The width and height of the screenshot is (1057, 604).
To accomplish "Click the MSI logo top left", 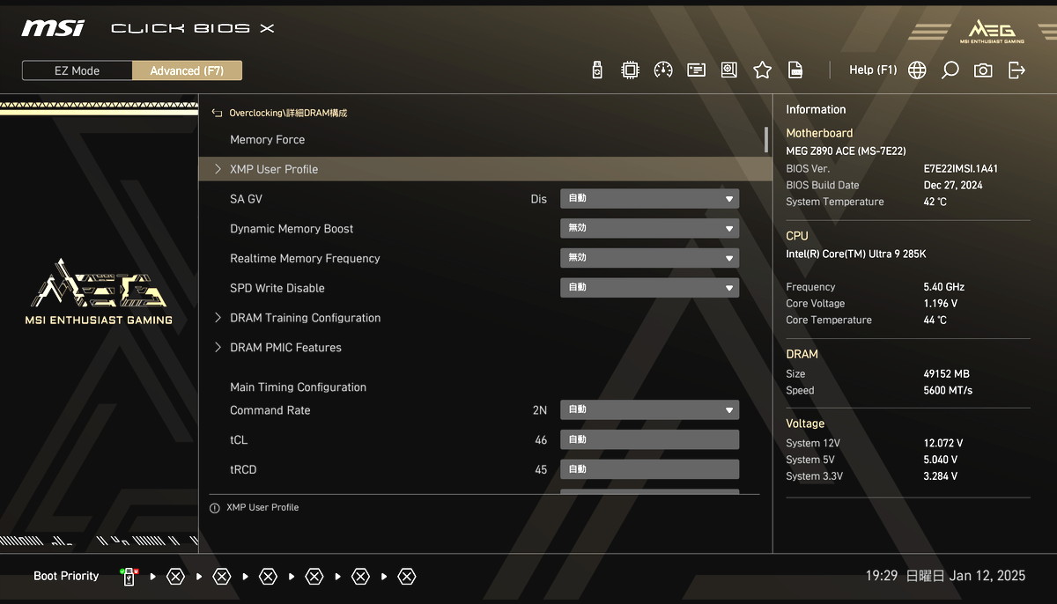I will pyautogui.click(x=53, y=28).
